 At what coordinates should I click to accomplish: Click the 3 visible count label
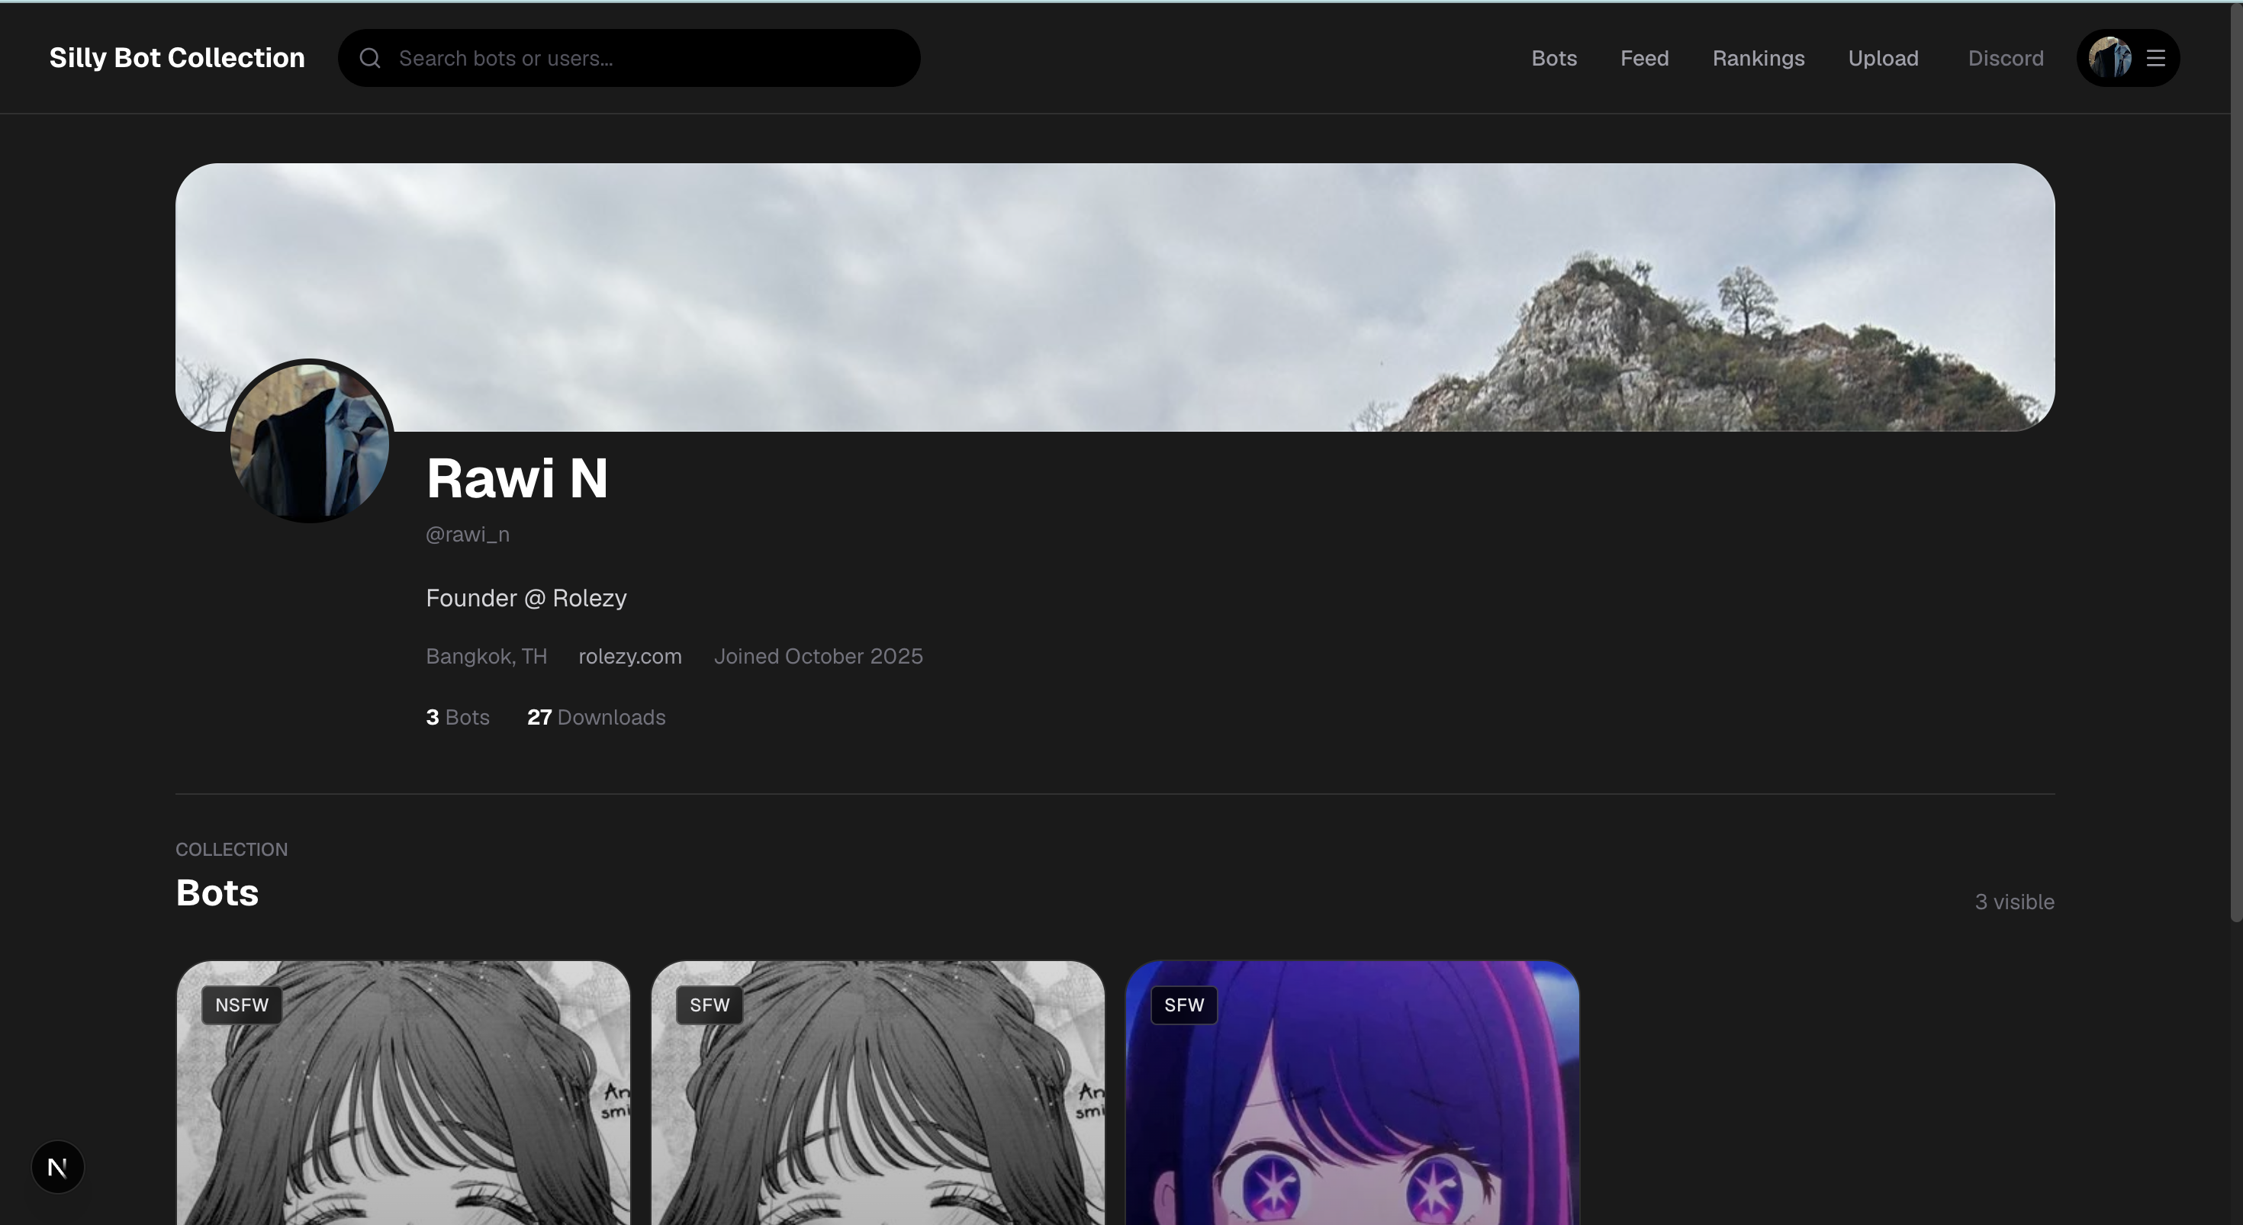coord(2014,902)
